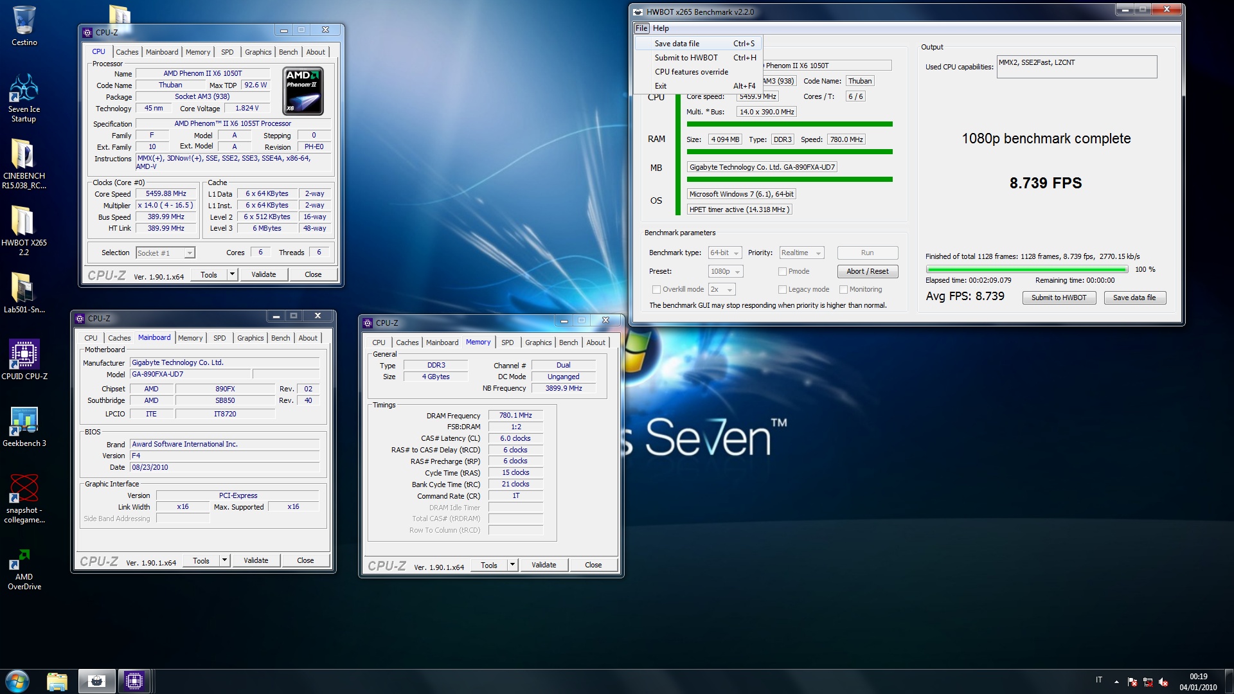Image resolution: width=1234 pixels, height=694 pixels.
Task: Click the Windows Start orb
Action: [x=17, y=681]
